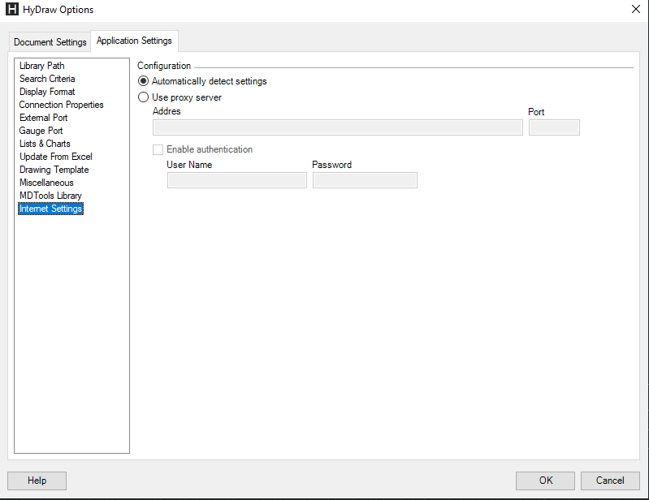Open Display Format options

(x=47, y=92)
